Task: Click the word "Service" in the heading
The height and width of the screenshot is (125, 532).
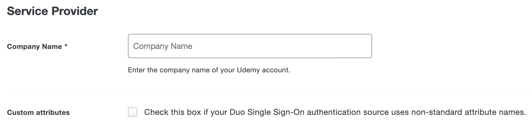Action: pos(27,11)
